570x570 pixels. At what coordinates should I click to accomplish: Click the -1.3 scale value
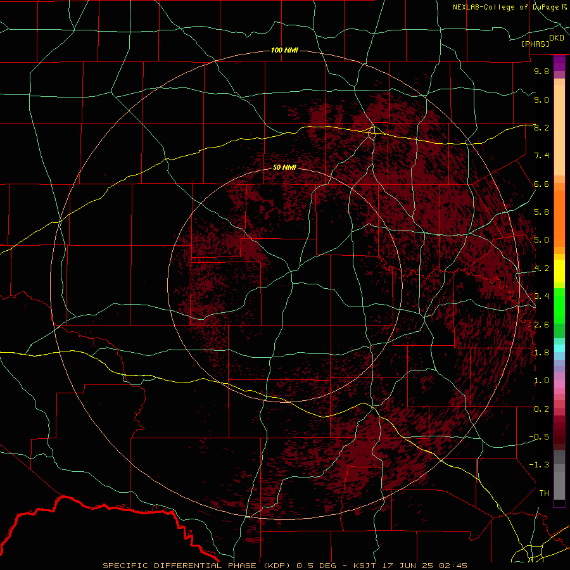(x=539, y=465)
